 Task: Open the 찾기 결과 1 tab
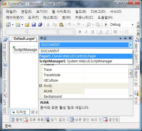coord(57,120)
